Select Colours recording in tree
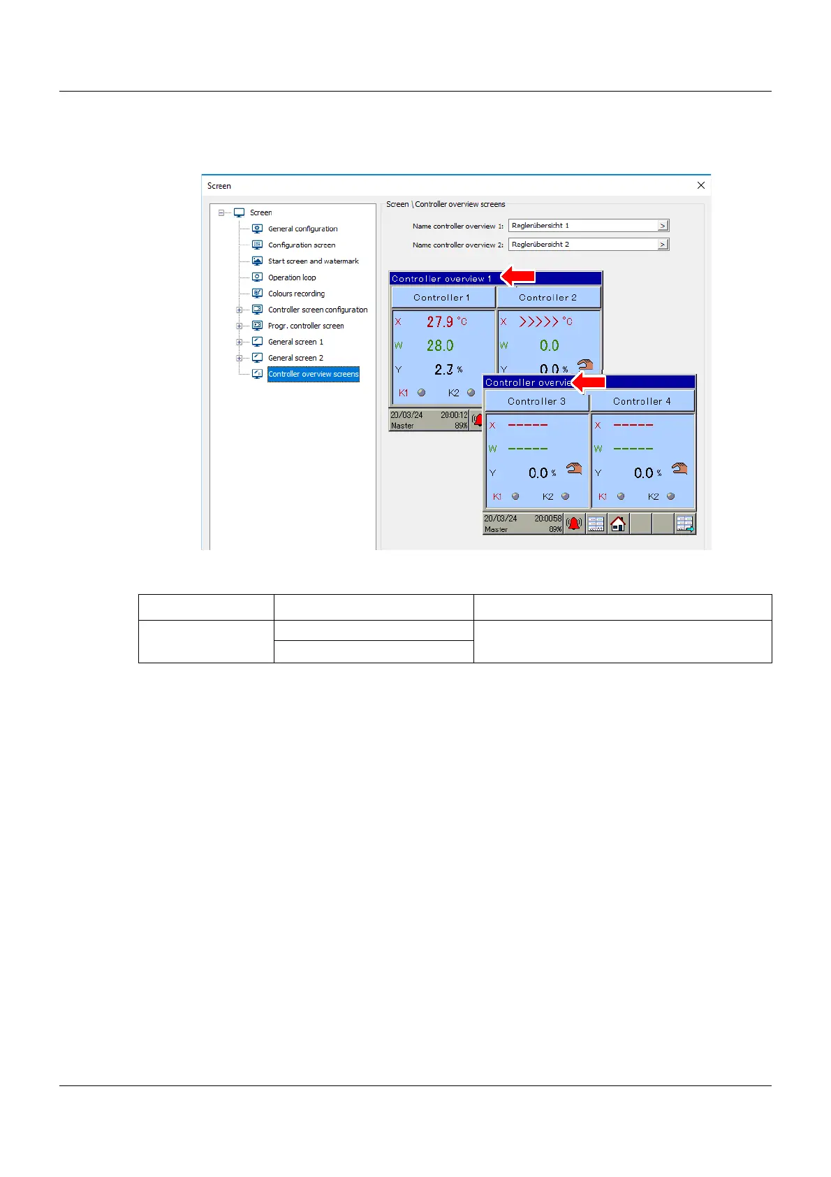 tap(296, 294)
